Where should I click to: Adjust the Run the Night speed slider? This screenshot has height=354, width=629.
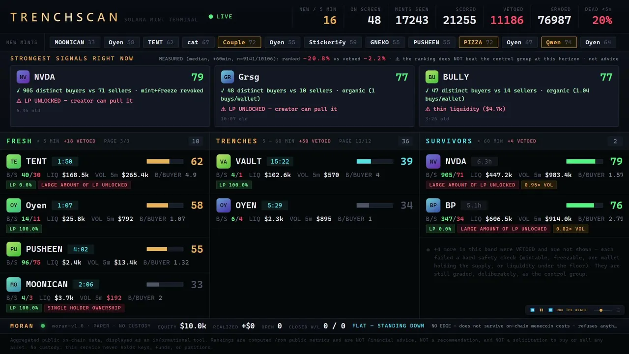coord(603,310)
